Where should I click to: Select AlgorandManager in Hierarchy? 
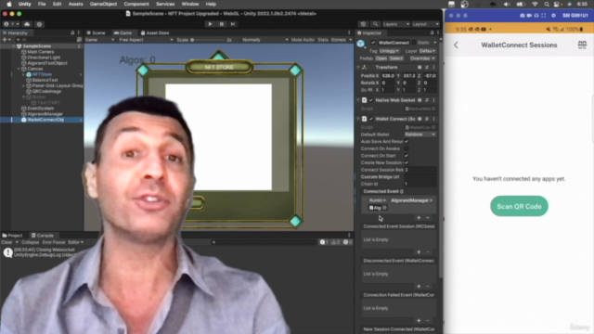[x=45, y=114]
